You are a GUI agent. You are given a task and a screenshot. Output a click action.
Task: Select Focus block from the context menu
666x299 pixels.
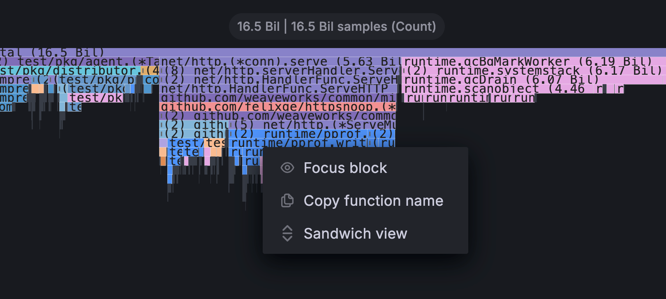coord(345,168)
